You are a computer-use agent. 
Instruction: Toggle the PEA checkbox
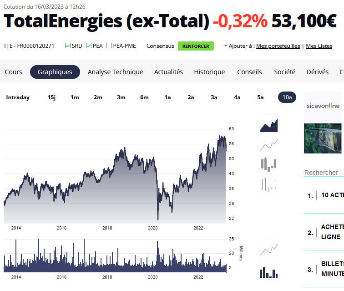pyautogui.click(x=89, y=46)
